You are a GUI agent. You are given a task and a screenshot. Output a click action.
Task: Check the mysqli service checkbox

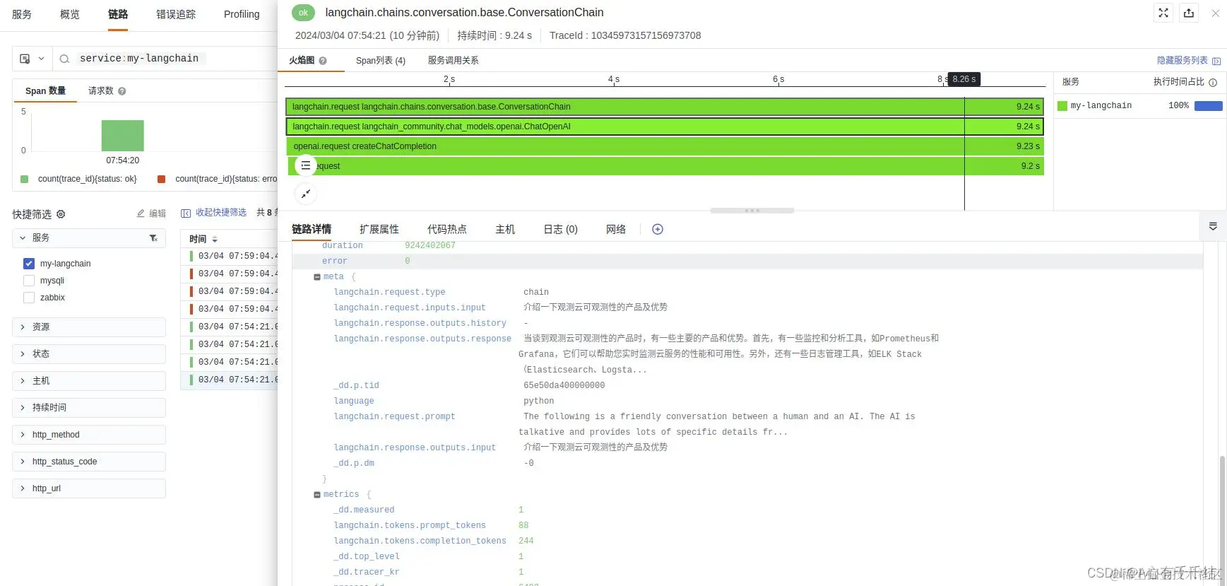[x=29, y=281]
